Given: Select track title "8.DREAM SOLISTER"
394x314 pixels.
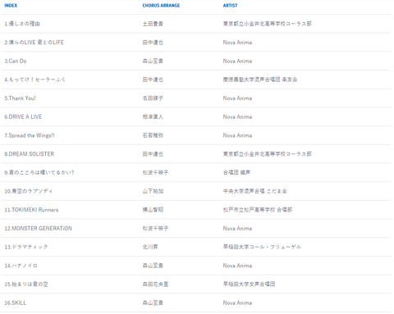Looking at the screenshot, I should point(30,154).
